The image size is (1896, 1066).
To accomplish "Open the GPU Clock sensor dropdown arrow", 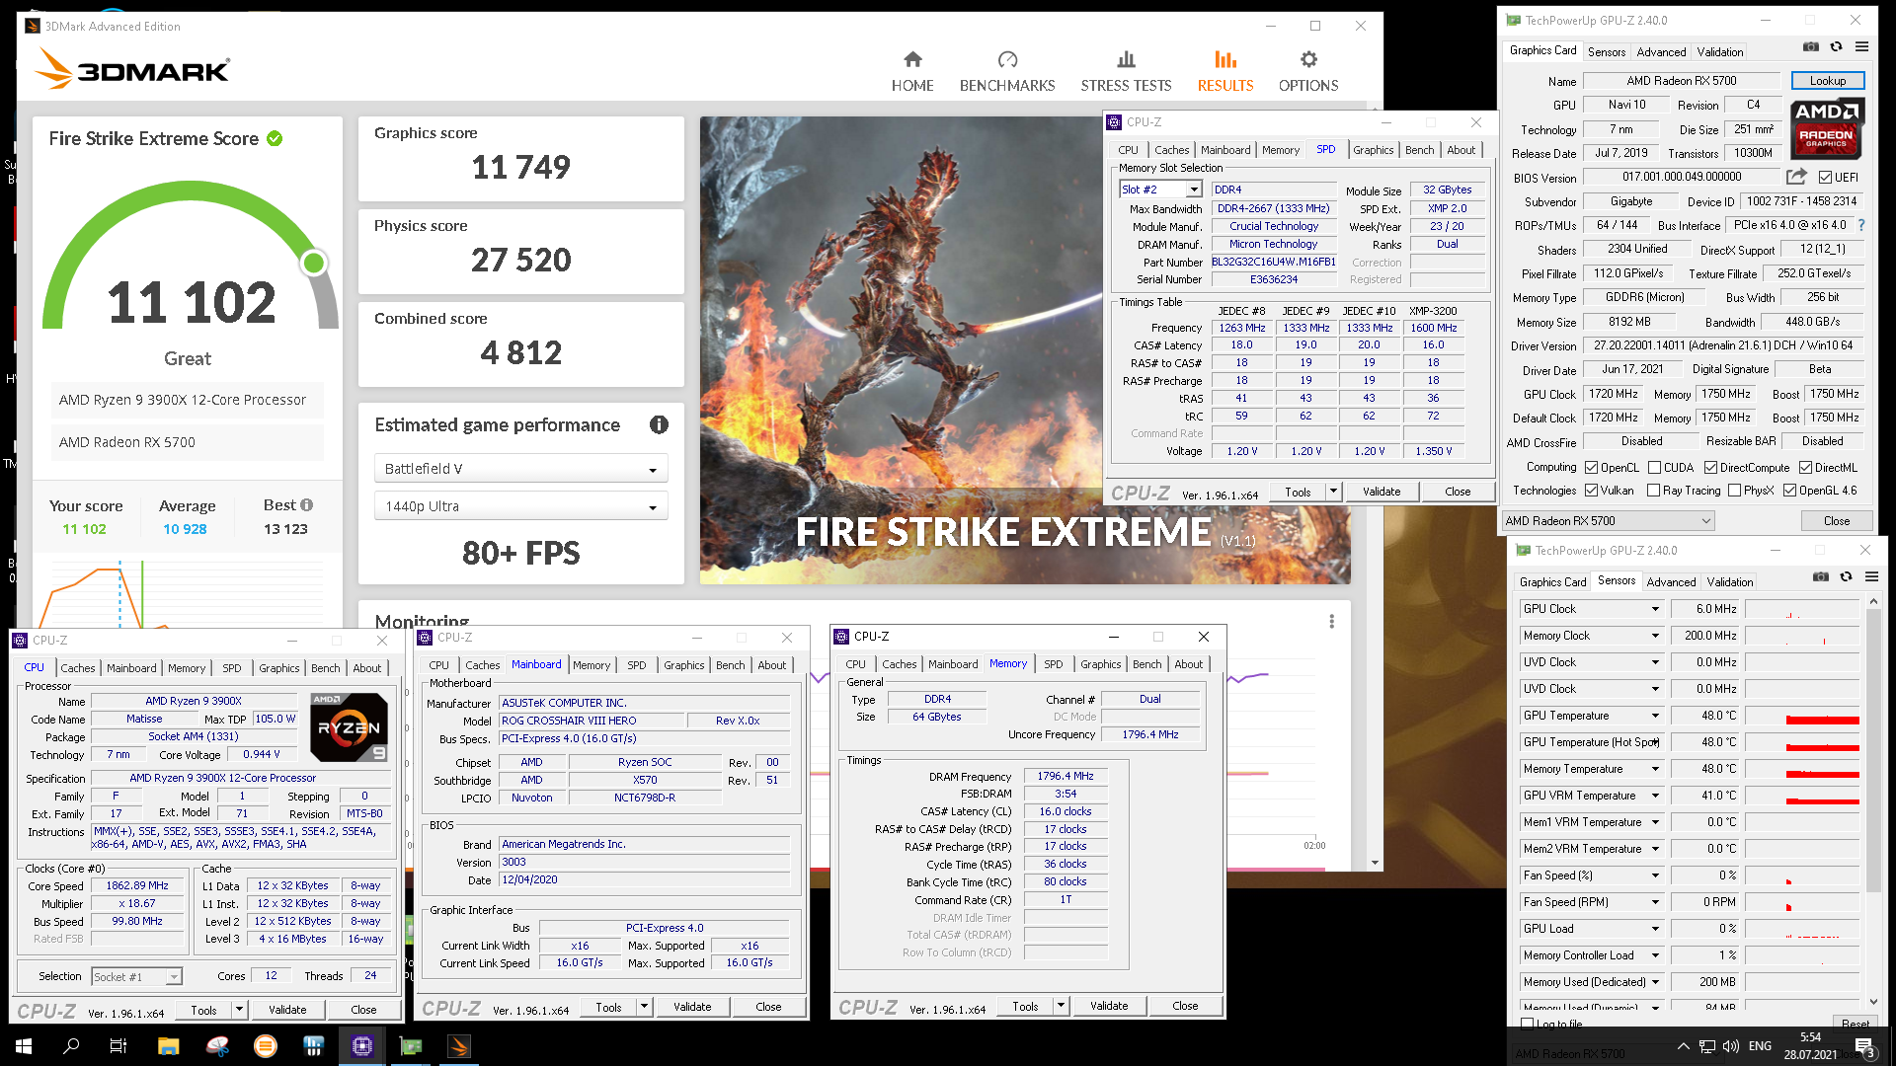I will [1655, 609].
